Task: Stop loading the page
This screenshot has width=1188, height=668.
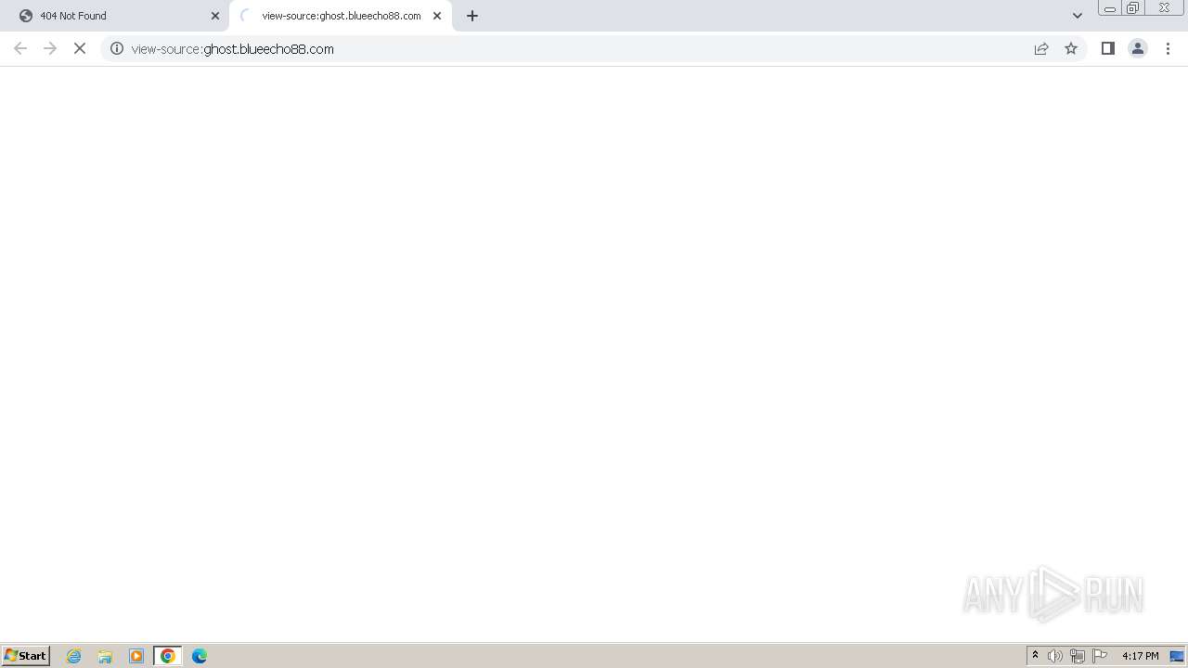Action: (x=80, y=48)
